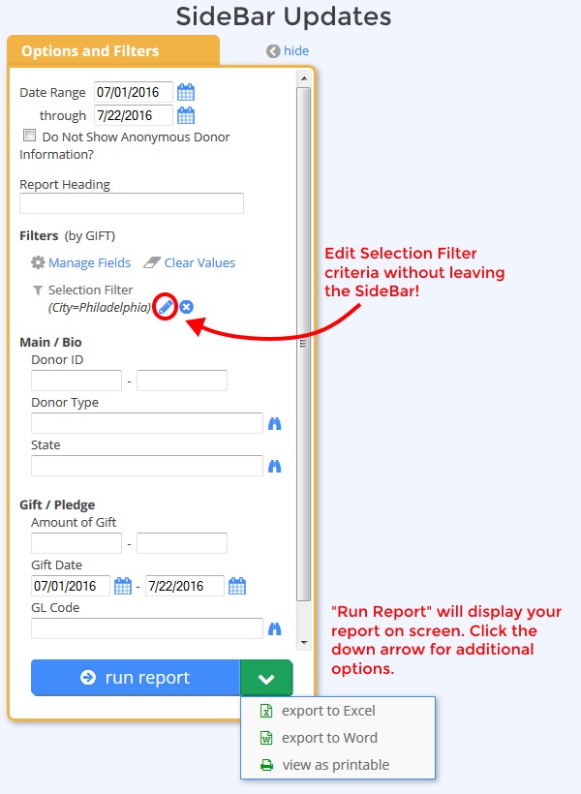Click the hide link
The height and width of the screenshot is (794, 581).
(x=296, y=50)
